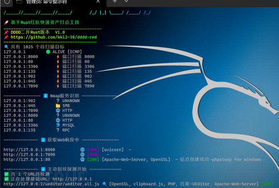Click the question mark icon for 127.0.0.1:902
This screenshot has height=188, width=279.
click(x=58, y=101)
